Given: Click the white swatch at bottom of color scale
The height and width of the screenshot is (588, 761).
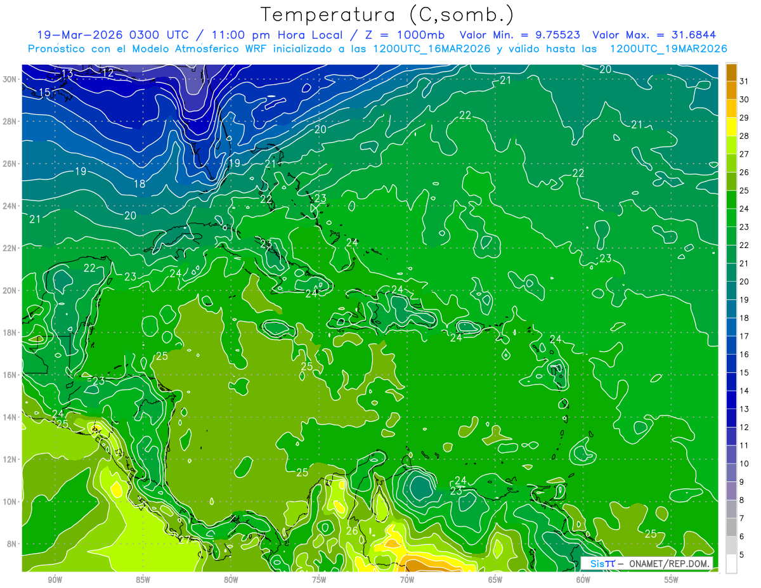Looking at the screenshot, I should point(731,563).
